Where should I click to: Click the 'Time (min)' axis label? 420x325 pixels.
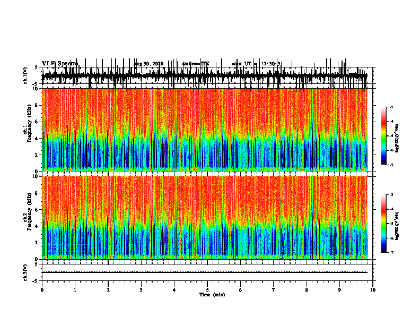[212, 295]
